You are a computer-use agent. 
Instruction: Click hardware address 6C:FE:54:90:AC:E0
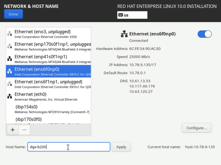145,49
